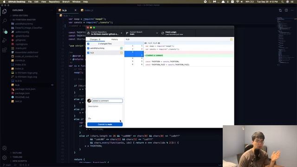The height and width of the screenshot is (167, 297).
Task: Open consts.js in Explorer
Action: click(20, 60)
